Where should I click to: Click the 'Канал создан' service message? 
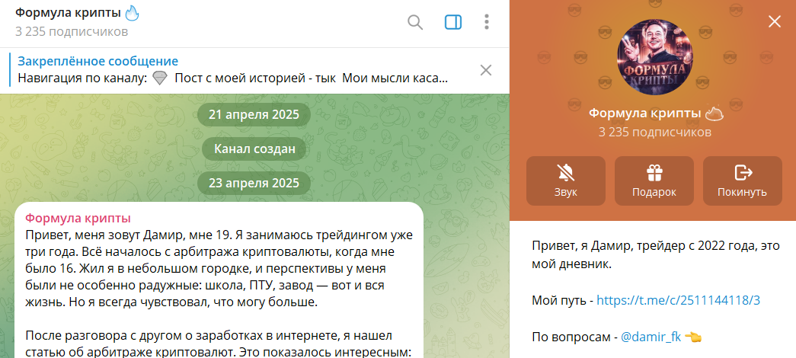254,149
